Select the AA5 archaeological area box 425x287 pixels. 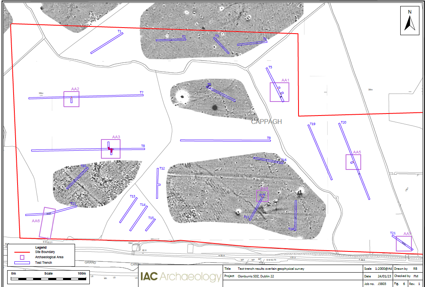[353, 162]
